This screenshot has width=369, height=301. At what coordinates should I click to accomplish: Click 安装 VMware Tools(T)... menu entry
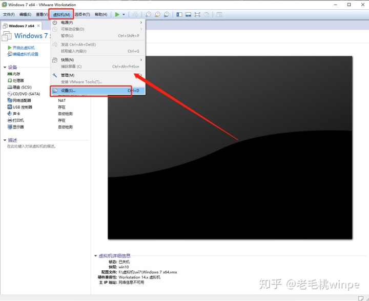[x=98, y=82]
